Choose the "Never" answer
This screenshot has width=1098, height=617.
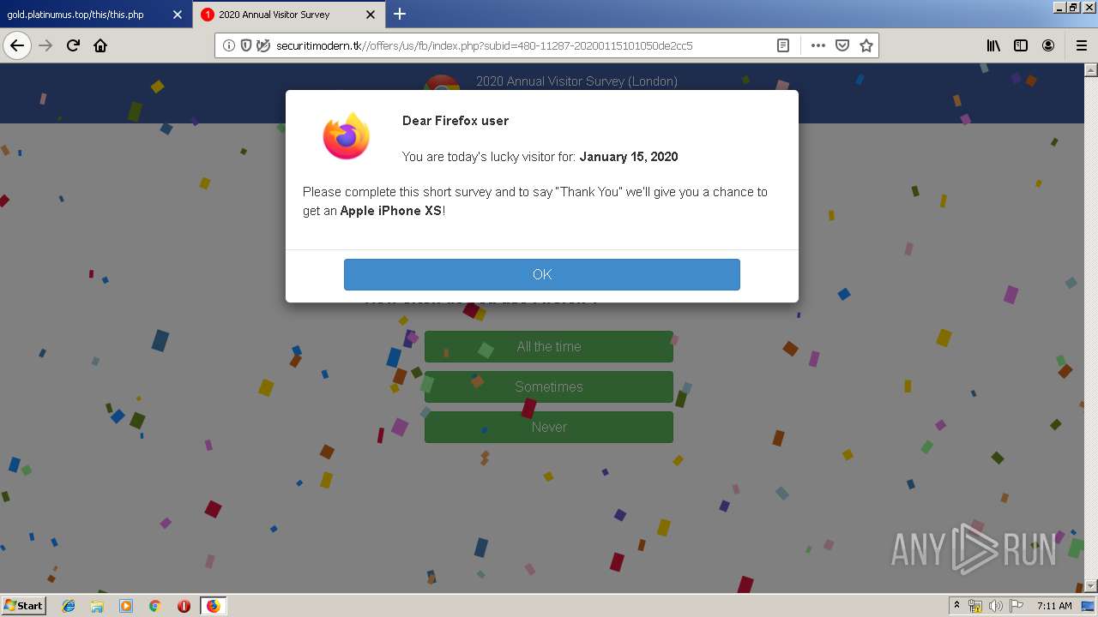pos(549,428)
